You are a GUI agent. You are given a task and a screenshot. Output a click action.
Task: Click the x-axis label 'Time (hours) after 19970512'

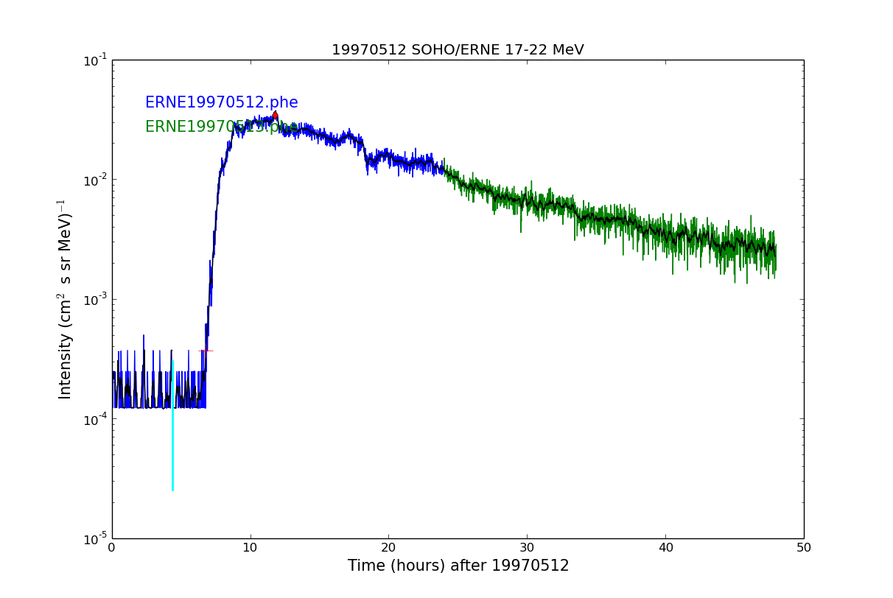click(x=458, y=566)
